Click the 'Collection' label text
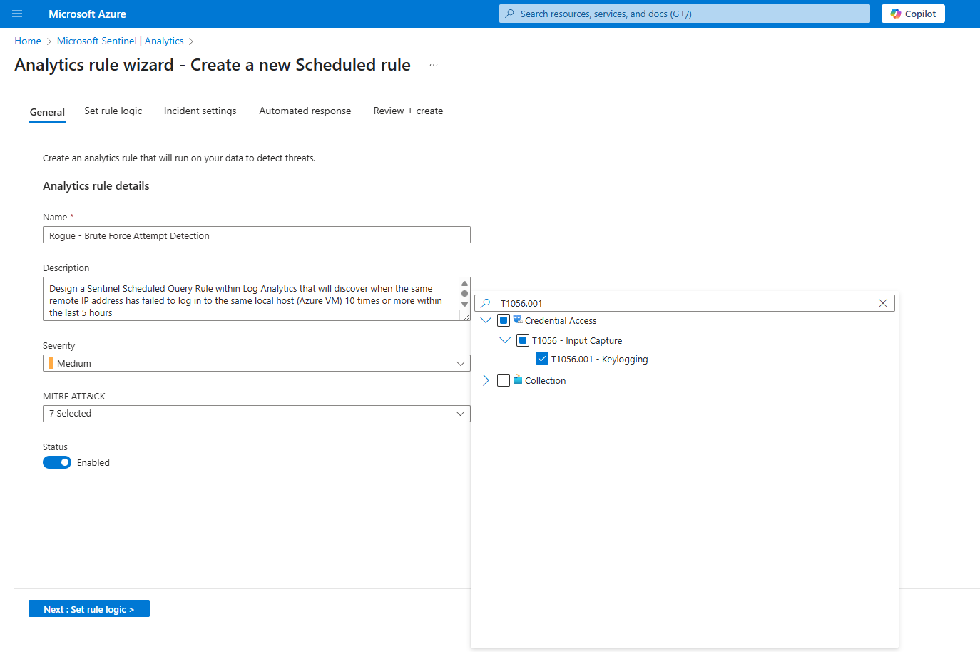This screenshot has width=980, height=652. pos(546,380)
